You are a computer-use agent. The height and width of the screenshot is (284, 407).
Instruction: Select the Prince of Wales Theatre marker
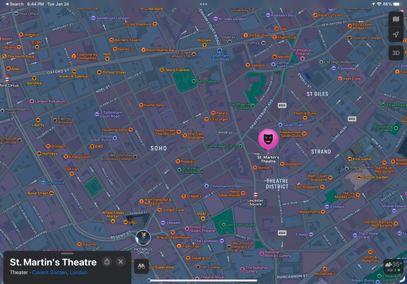(x=187, y=228)
